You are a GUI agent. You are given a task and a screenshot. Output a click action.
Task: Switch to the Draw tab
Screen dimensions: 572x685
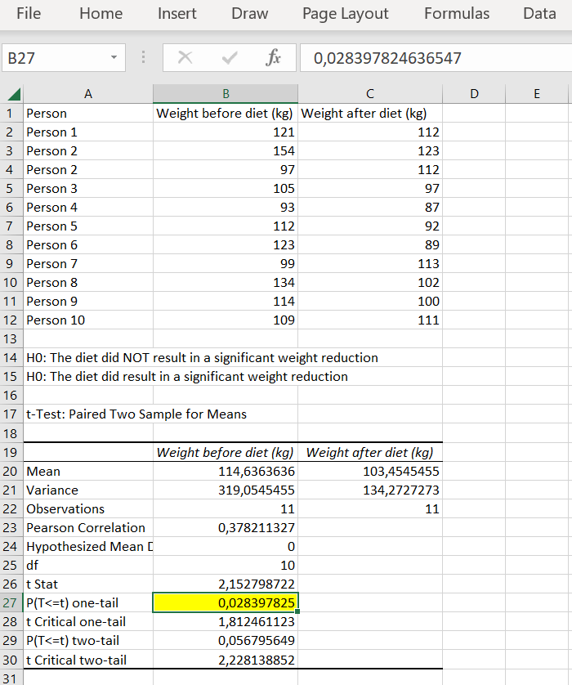pos(249,13)
